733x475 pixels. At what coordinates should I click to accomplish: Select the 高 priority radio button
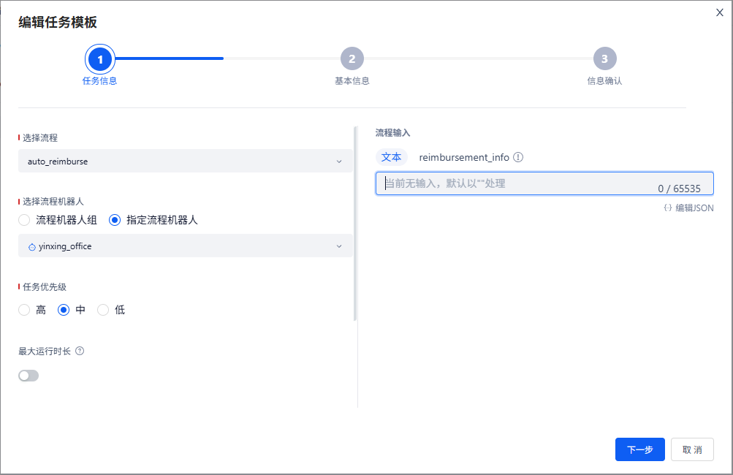pyautogui.click(x=23, y=309)
